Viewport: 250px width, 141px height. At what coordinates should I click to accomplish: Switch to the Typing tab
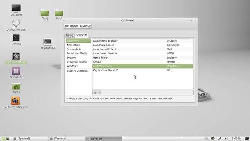tap(70, 35)
